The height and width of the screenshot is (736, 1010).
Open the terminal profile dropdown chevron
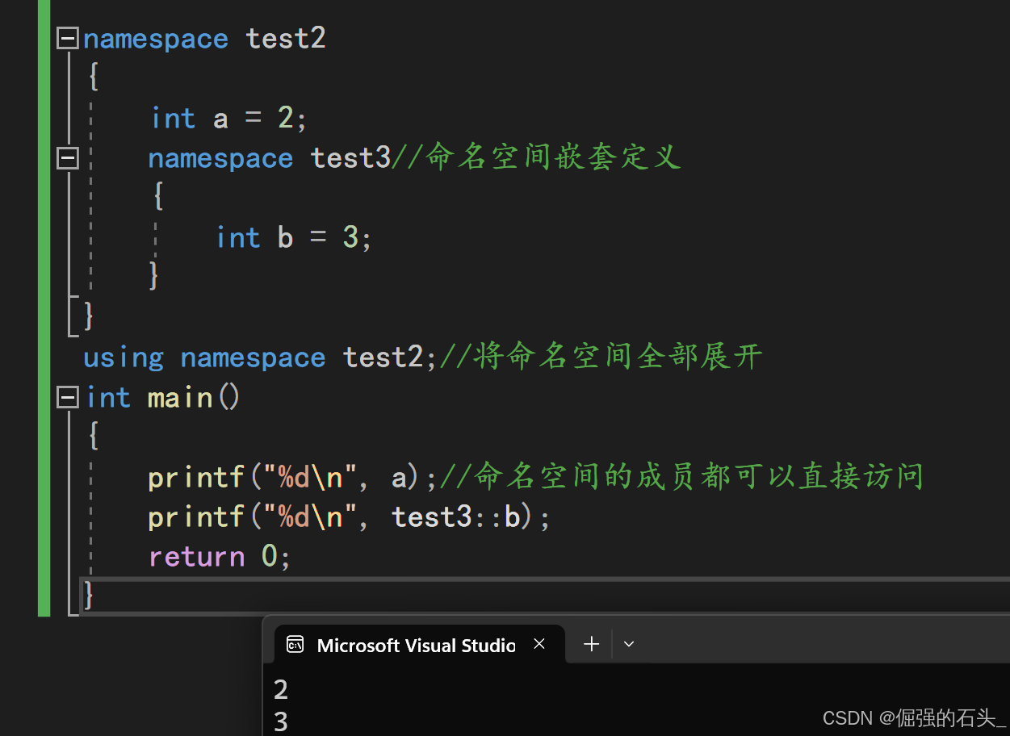[630, 644]
